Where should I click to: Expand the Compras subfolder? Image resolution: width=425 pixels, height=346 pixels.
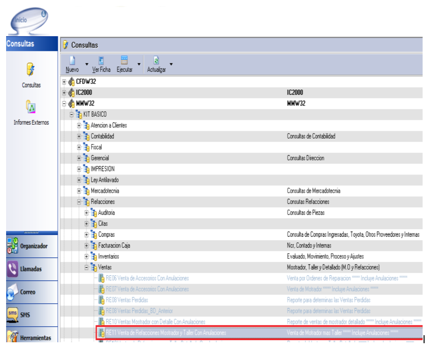(86, 234)
